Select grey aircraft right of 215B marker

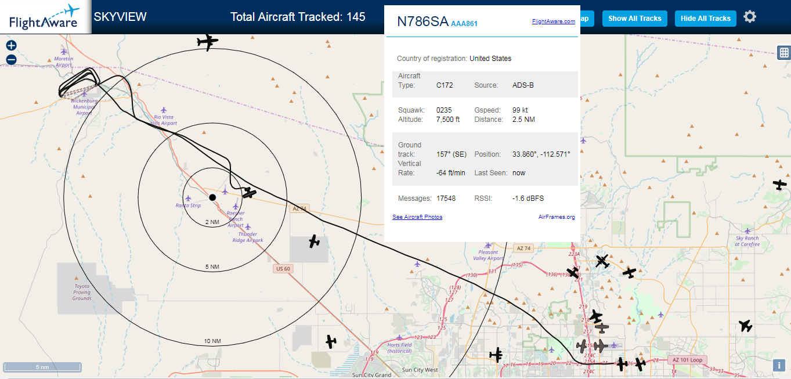tap(601, 346)
